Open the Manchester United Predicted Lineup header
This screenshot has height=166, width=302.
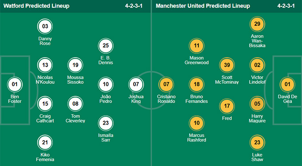[203, 6]
